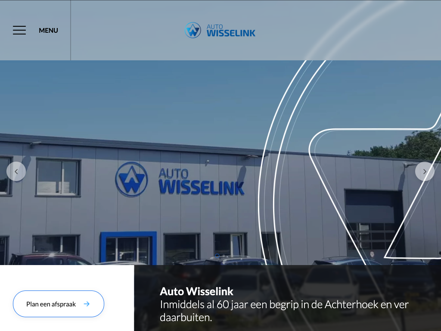Image resolution: width=441 pixels, height=331 pixels.
Task: Click the bold Auto Wisselink slide heading
Action: (196, 292)
